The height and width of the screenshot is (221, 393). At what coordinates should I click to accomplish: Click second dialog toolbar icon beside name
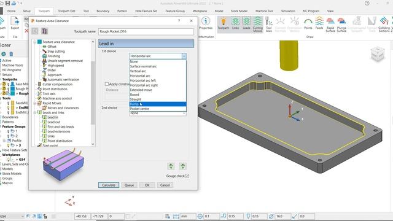pos(44,31)
